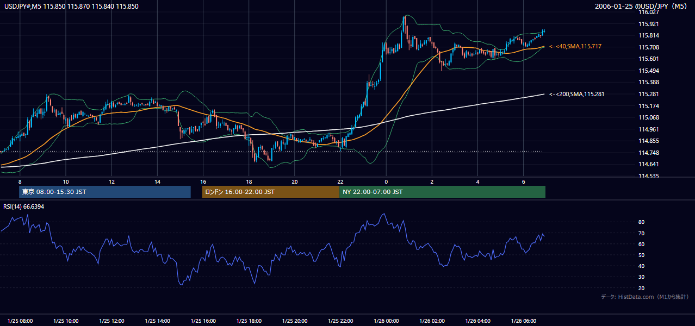Click the RSI 40 level label
The width and height of the screenshot is (695, 326).
[x=641, y=266]
